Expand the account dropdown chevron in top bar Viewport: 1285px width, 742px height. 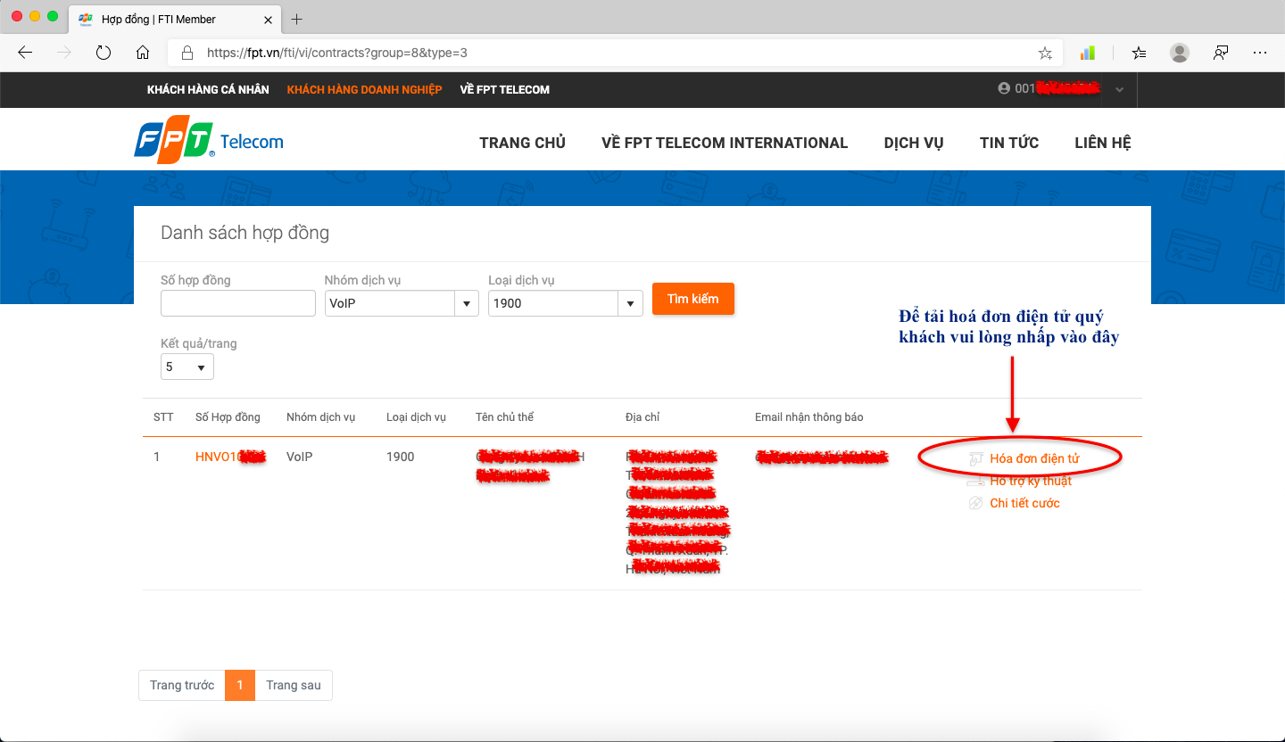tap(1120, 89)
